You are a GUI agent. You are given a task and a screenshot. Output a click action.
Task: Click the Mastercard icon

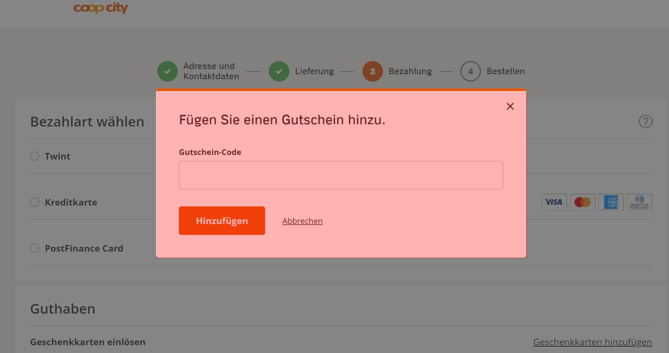(x=582, y=202)
